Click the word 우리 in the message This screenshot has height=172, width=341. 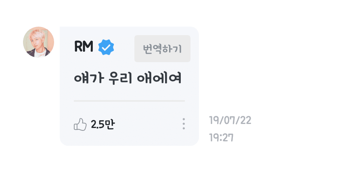coord(120,78)
